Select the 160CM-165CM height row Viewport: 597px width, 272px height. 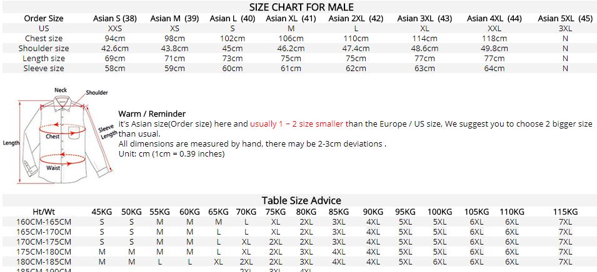tap(299, 222)
